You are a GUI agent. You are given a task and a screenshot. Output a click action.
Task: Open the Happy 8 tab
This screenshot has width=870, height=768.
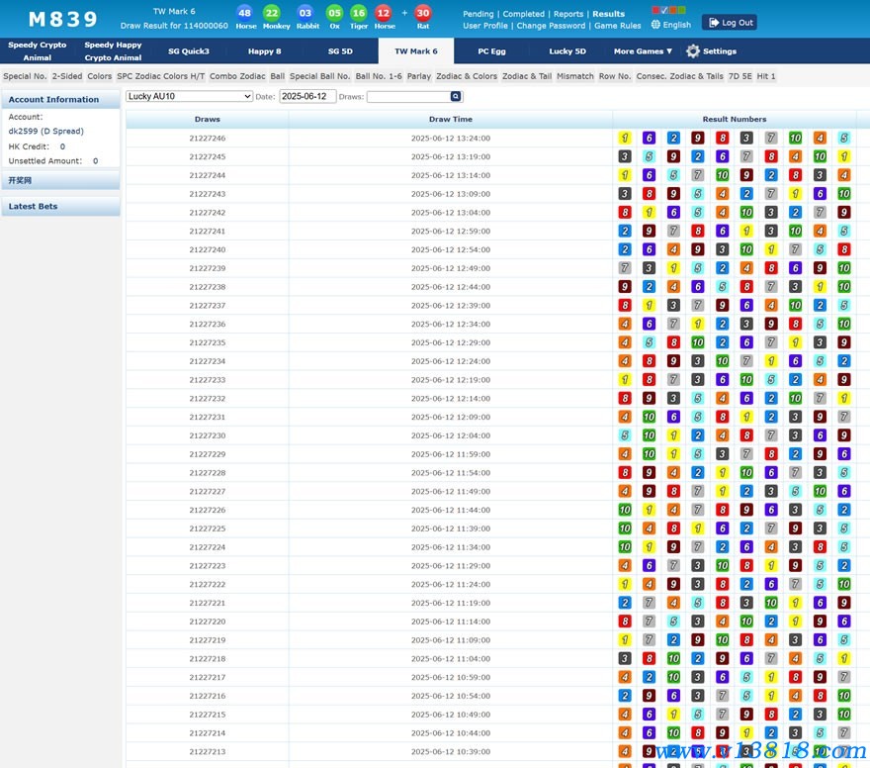point(264,51)
